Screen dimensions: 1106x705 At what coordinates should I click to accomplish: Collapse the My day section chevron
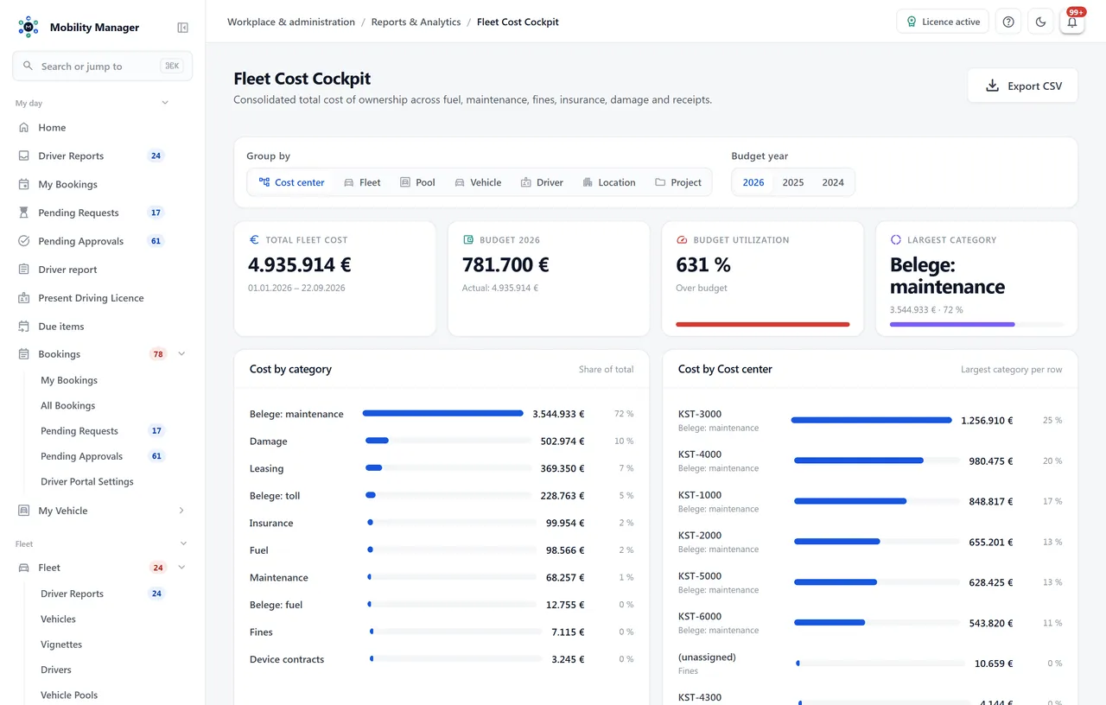pos(165,103)
